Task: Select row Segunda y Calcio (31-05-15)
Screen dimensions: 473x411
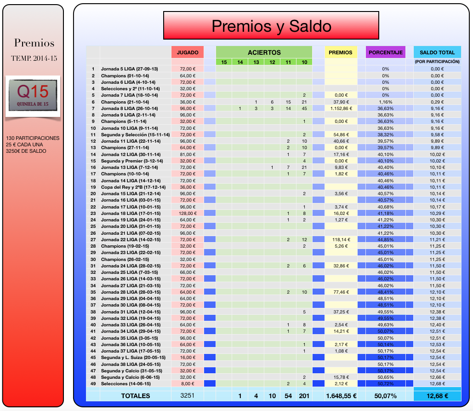Action: click(274, 371)
